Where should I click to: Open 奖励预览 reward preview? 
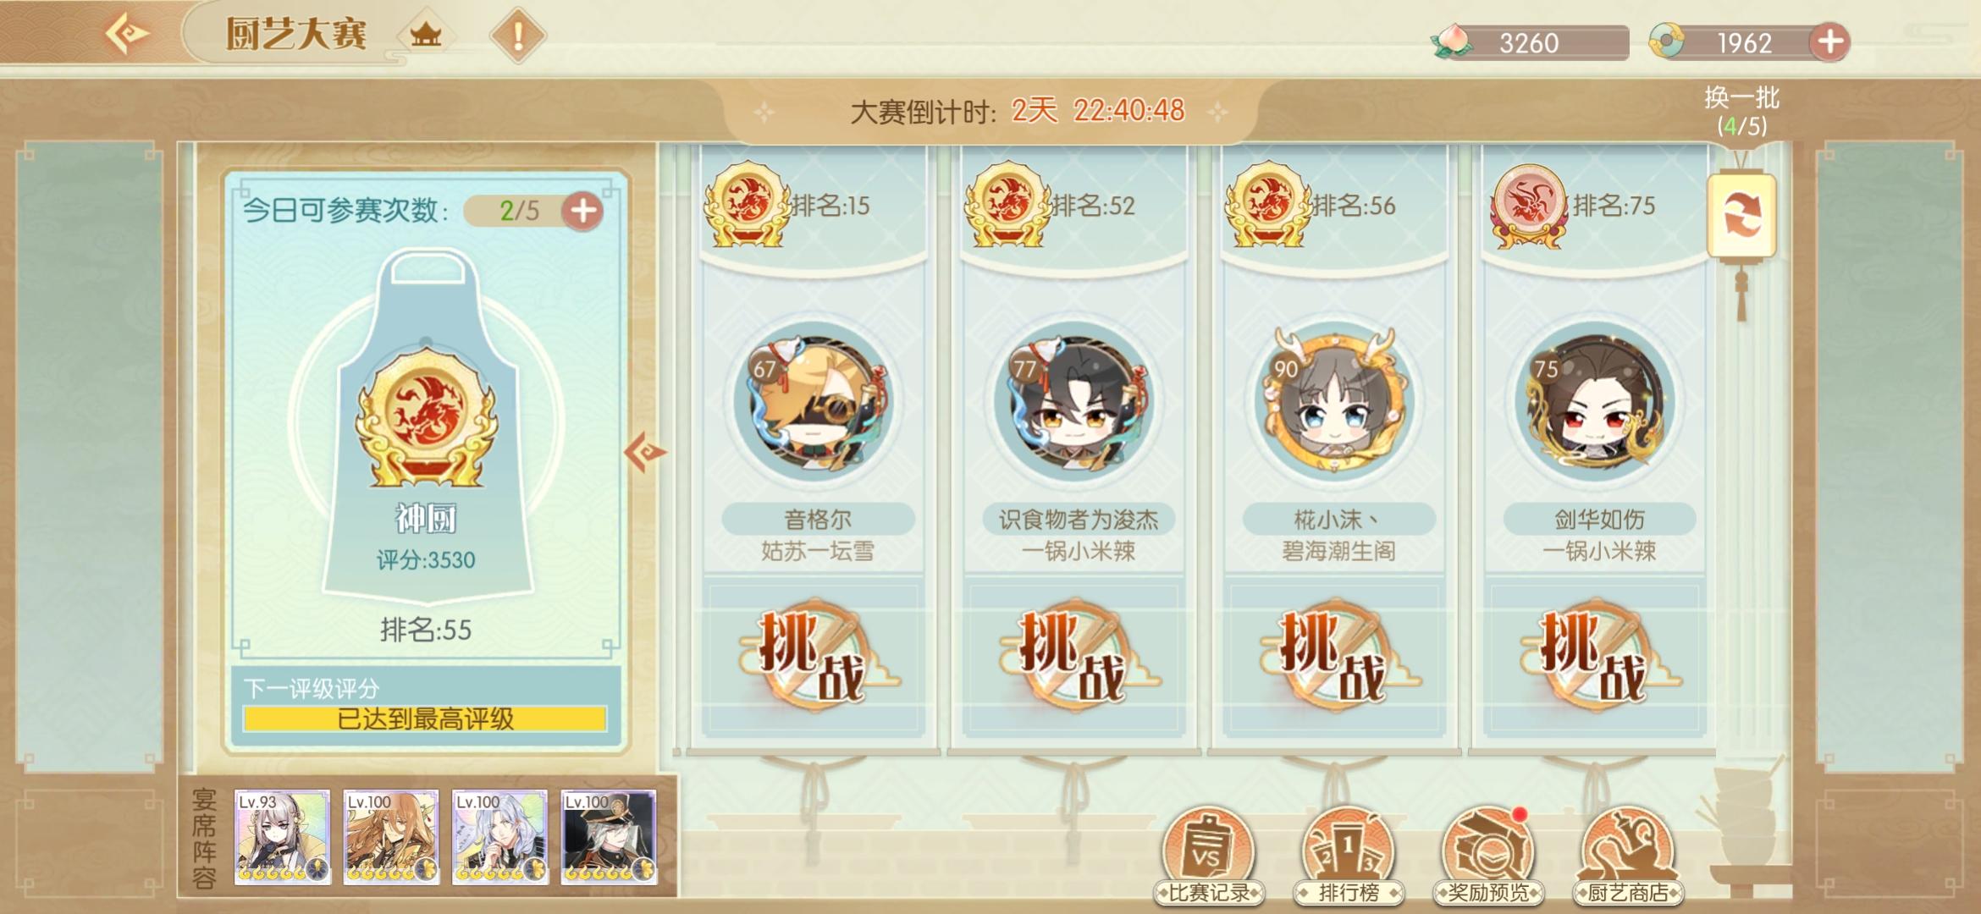coord(1488,856)
